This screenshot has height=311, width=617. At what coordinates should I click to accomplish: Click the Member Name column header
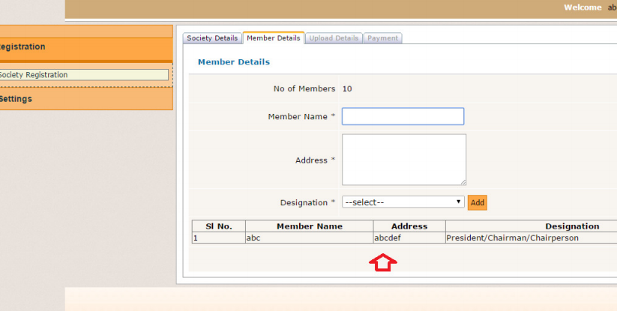point(309,226)
